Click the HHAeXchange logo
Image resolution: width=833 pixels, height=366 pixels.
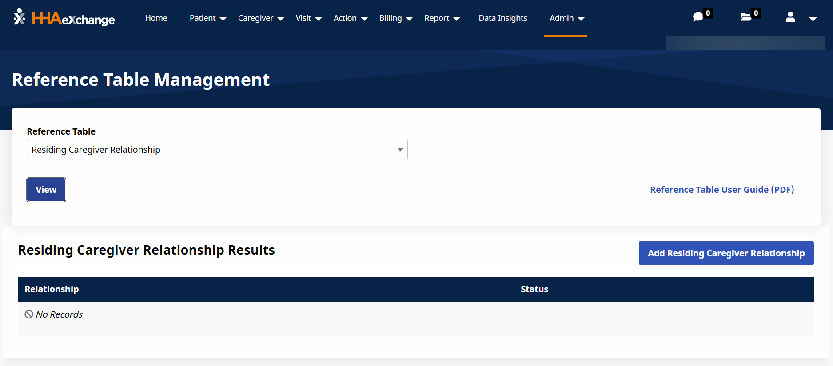tap(64, 18)
